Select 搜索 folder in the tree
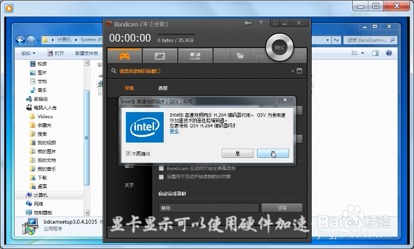The width and height of the screenshot is (414, 249). pyautogui.click(x=39, y=134)
